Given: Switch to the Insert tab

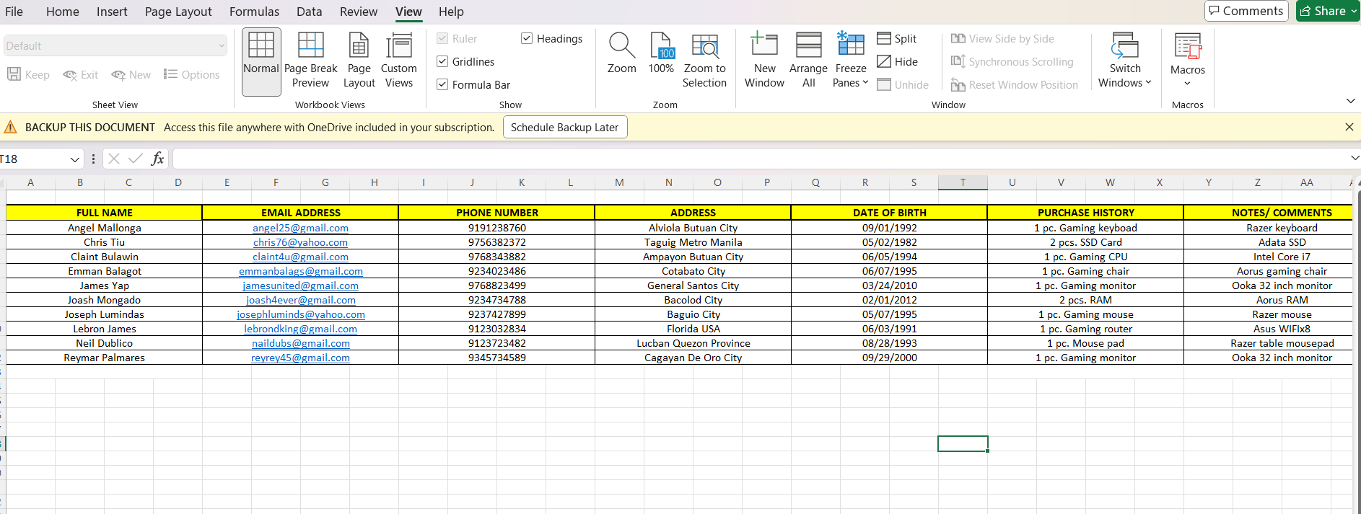Looking at the screenshot, I should 112,12.
